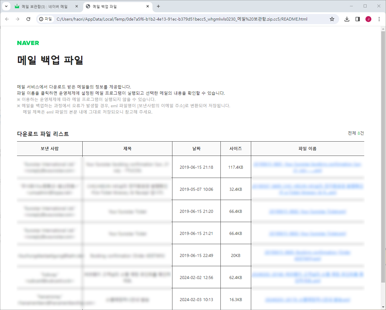The height and width of the screenshot is (310, 386).
Task: Open the browser side panel icon
Action: tap(357, 19)
